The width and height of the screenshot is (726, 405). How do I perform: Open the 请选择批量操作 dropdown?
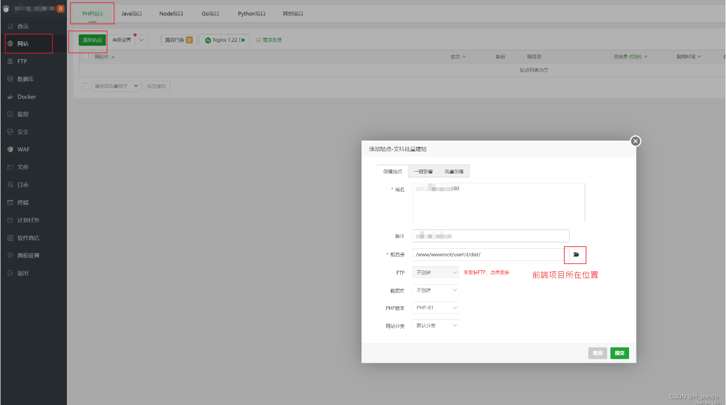point(117,86)
